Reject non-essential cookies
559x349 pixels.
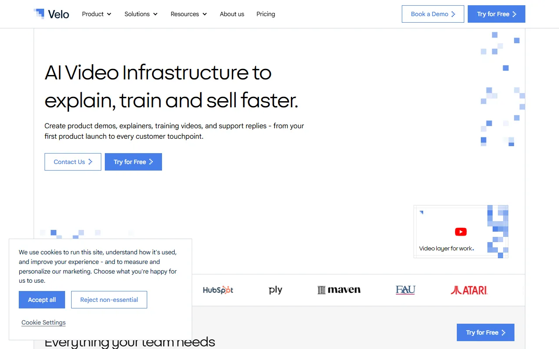[x=109, y=300]
